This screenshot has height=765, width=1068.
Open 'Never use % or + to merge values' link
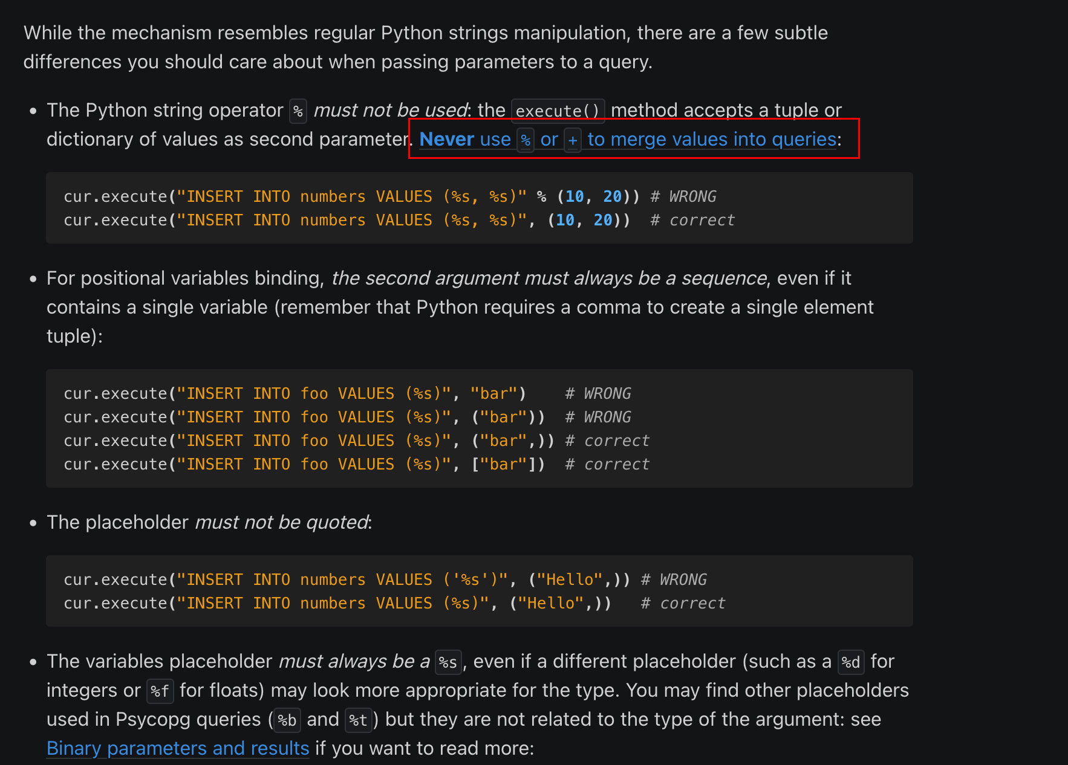click(x=628, y=140)
